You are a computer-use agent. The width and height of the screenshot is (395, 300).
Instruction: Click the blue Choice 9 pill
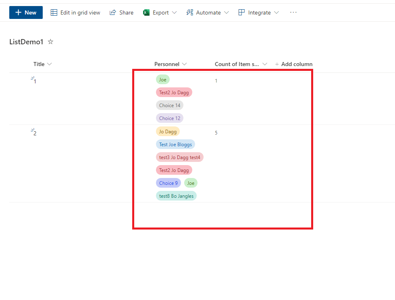168,183
